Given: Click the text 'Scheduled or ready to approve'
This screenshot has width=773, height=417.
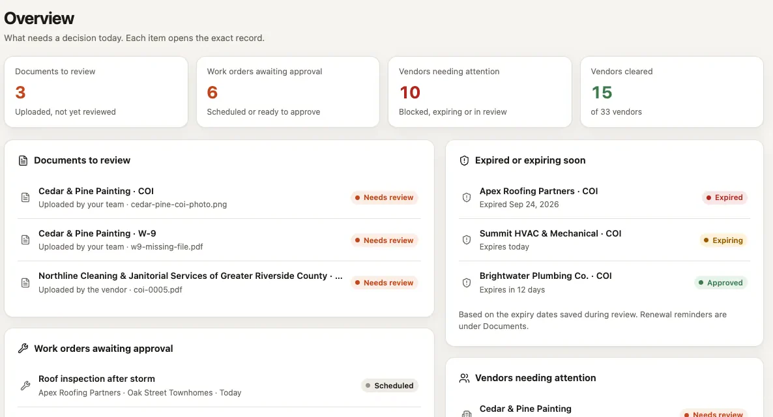Looking at the screenshot, I should [x=263, y=112].
